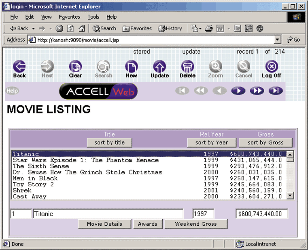Click the sort by title button
This screenshot has height=250, width=308.
pos(109,142)
